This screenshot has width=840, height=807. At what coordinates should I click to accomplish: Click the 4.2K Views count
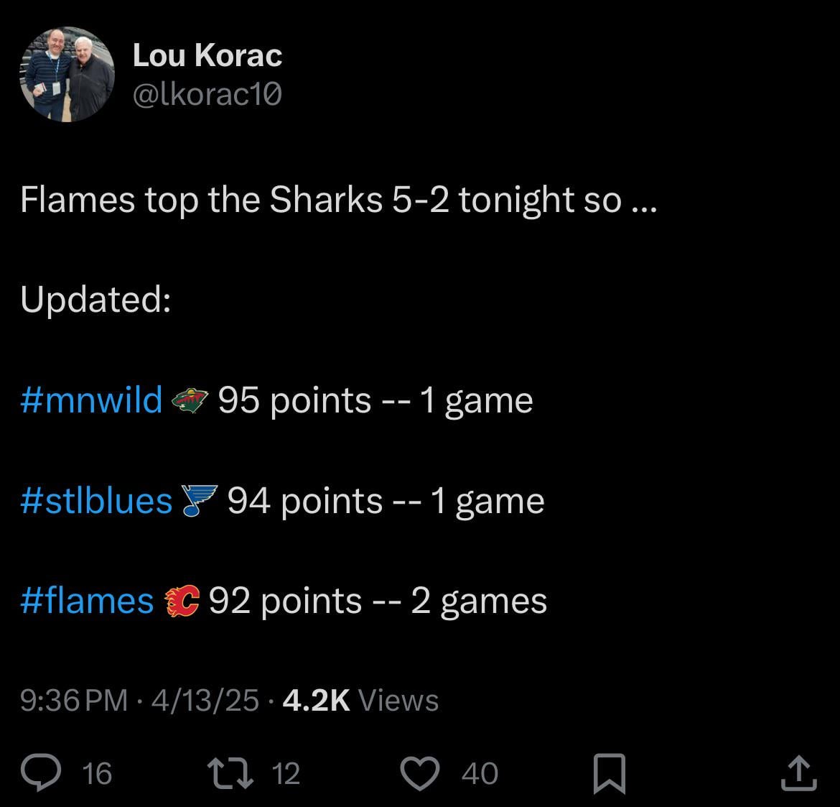360,700
